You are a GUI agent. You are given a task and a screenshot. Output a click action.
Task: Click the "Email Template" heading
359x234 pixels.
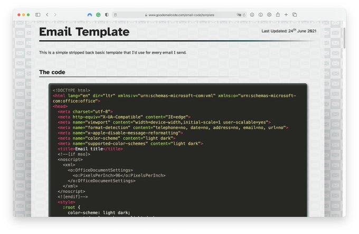point(84,32)
